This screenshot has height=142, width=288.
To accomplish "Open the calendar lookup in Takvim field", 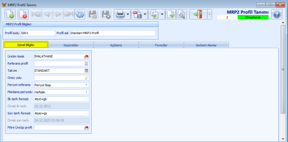I will pyautogui.click(x=86, y=71).
